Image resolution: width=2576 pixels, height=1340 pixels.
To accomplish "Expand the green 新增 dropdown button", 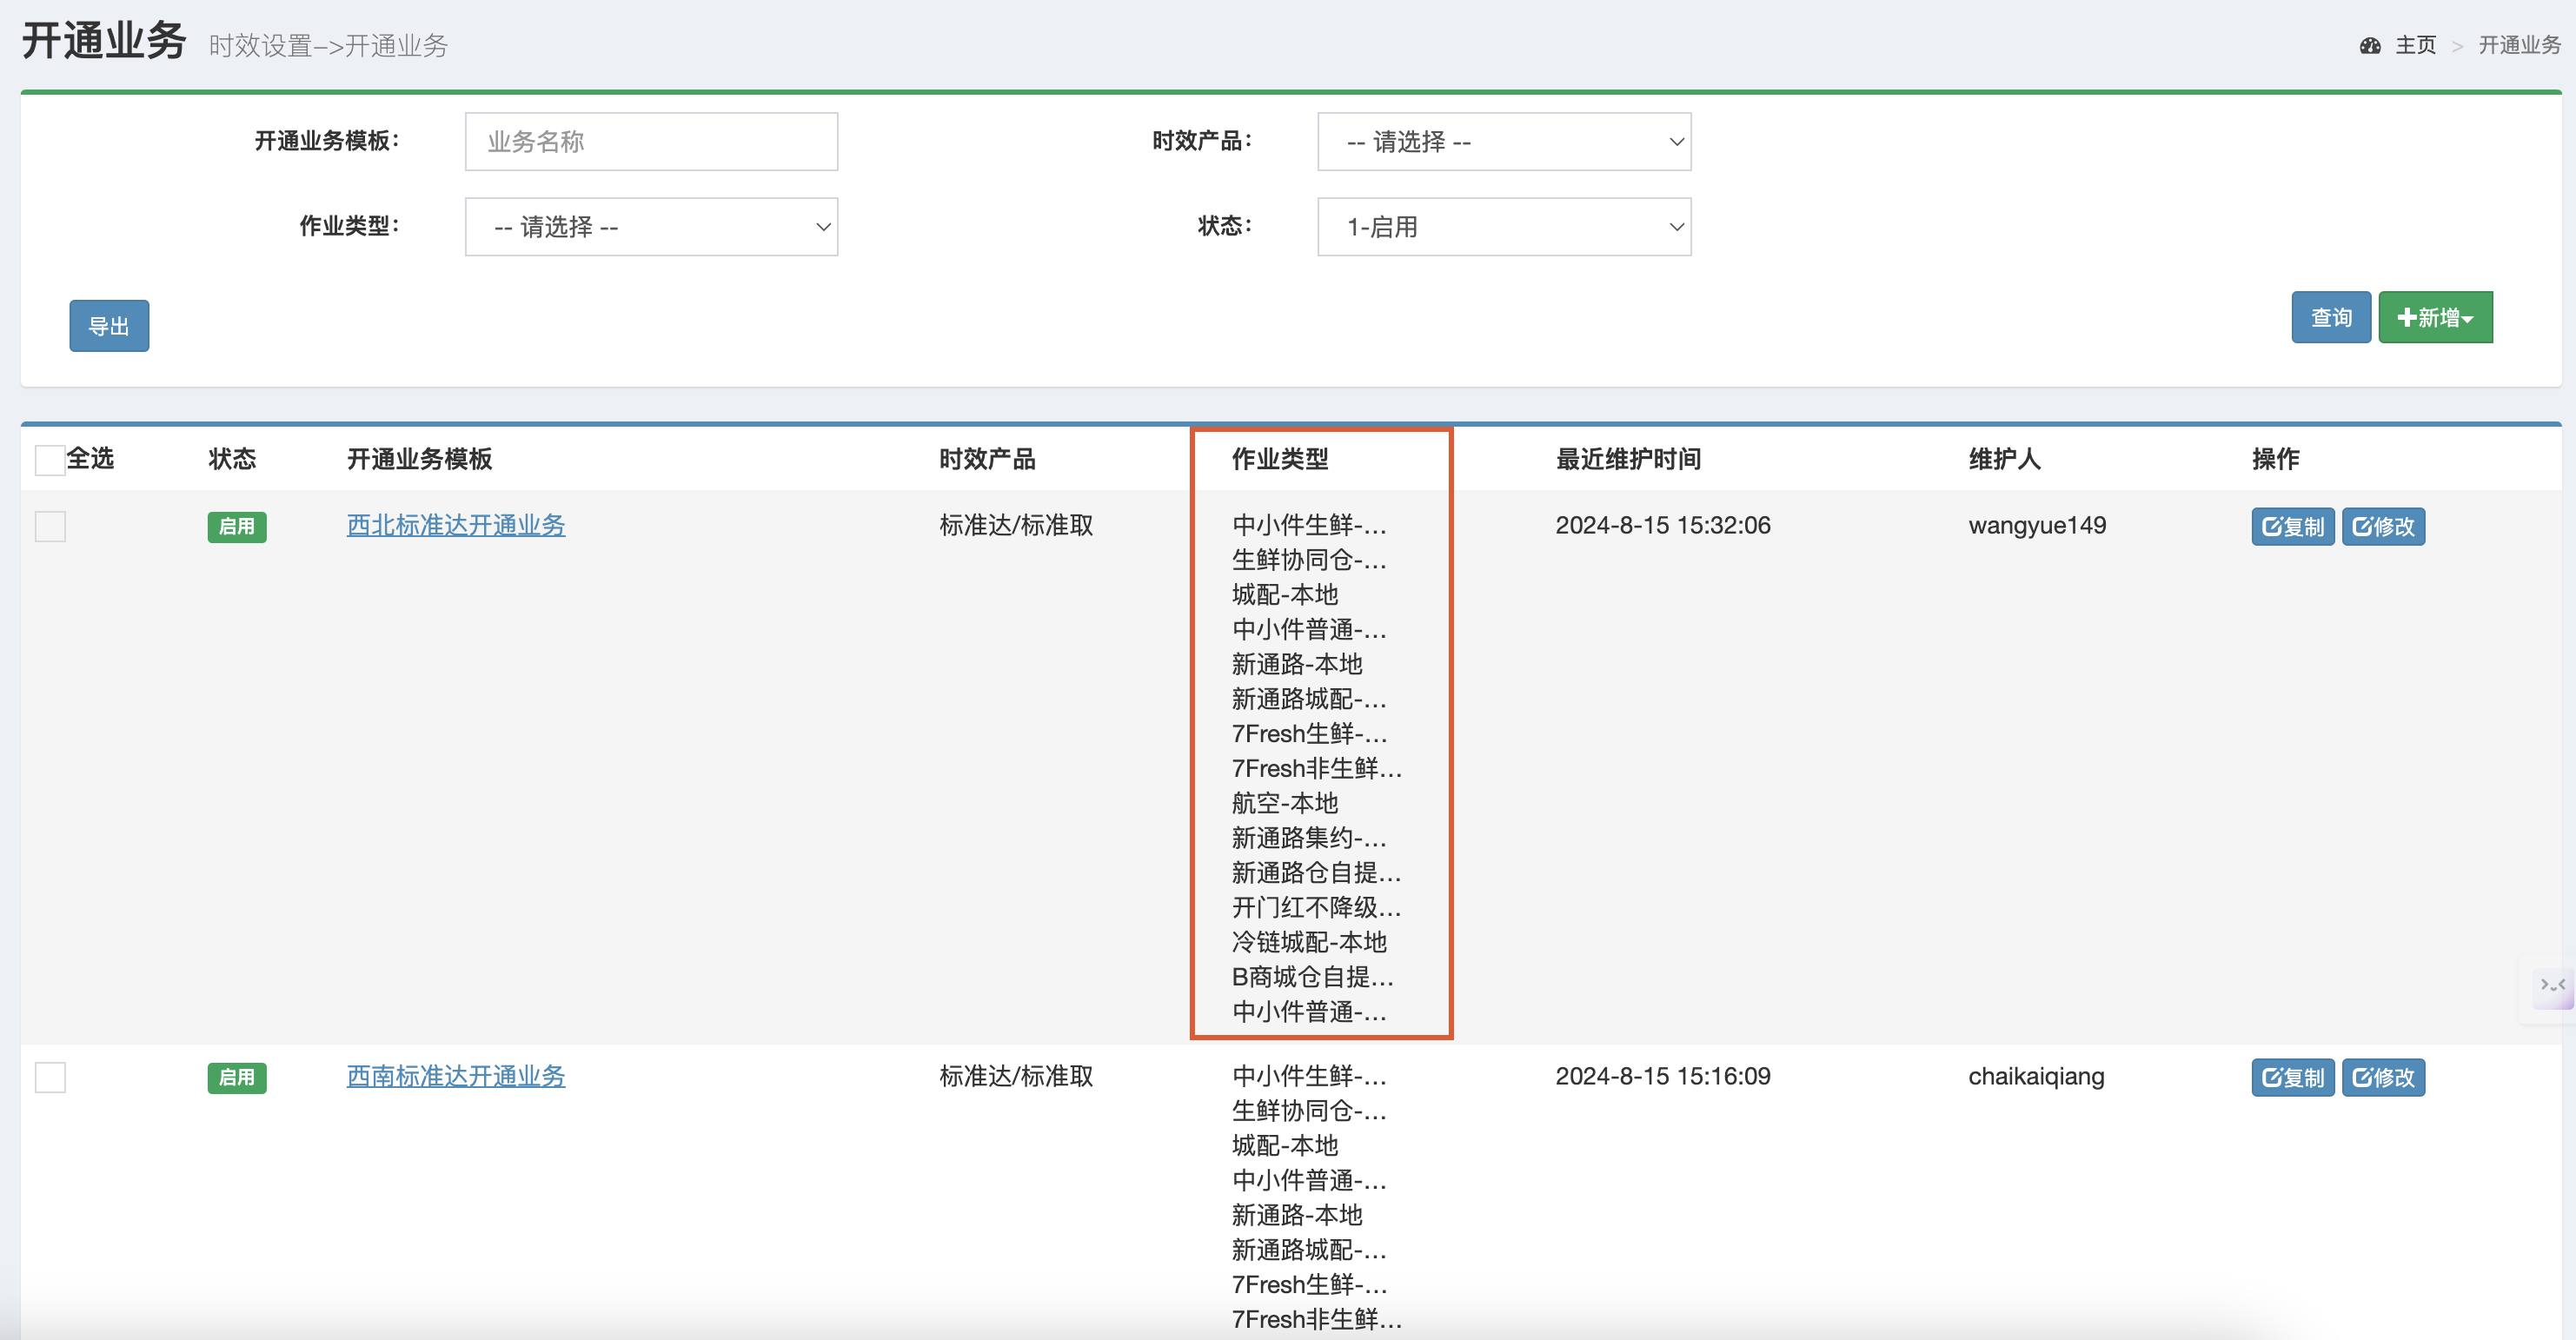I will (2435, 318).
